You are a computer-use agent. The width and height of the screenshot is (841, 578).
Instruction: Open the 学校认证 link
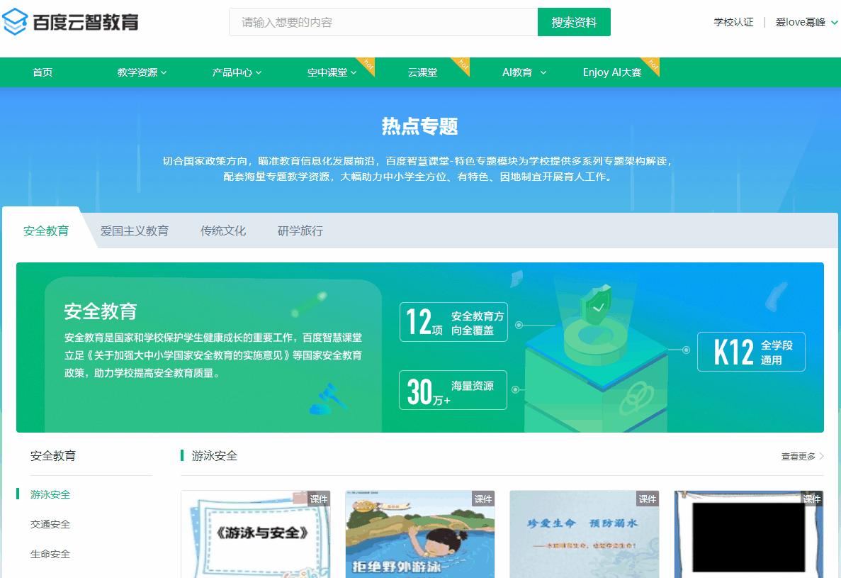734,22
